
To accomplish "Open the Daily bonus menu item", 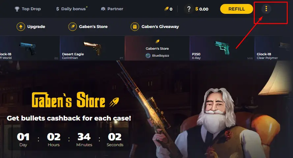I will pos(72,9).
